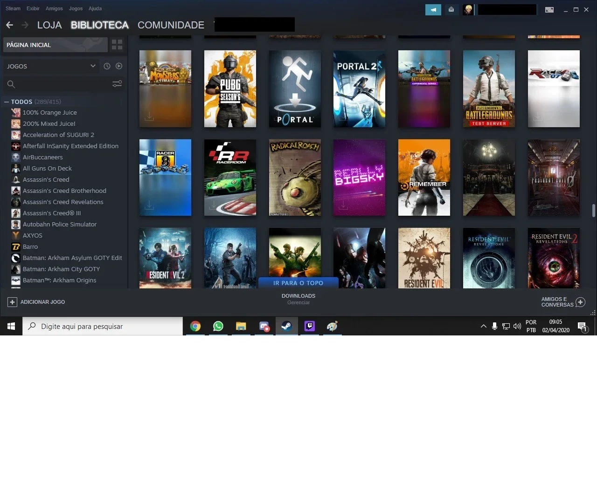Select Battlegrounds Test Server cover
597x478 pixels.
point(489,89)
